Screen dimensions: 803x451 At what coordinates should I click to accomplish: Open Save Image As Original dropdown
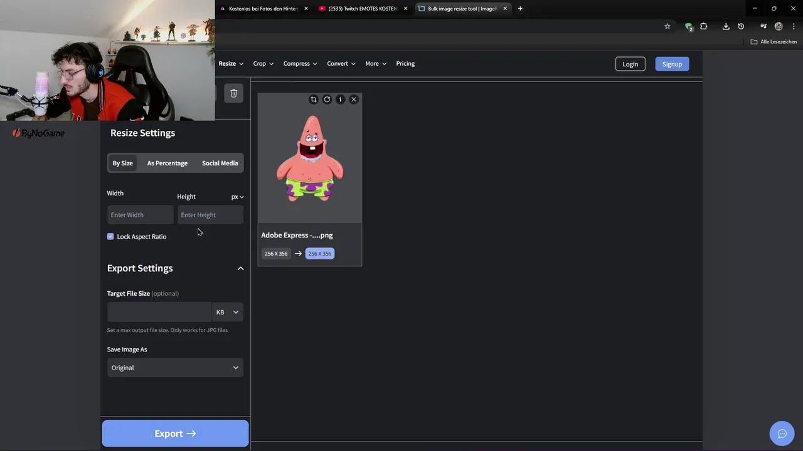click(x=175, y=368)
